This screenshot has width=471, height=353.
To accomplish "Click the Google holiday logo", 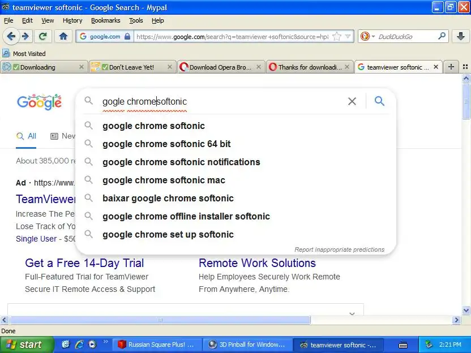I will (40, 102).
